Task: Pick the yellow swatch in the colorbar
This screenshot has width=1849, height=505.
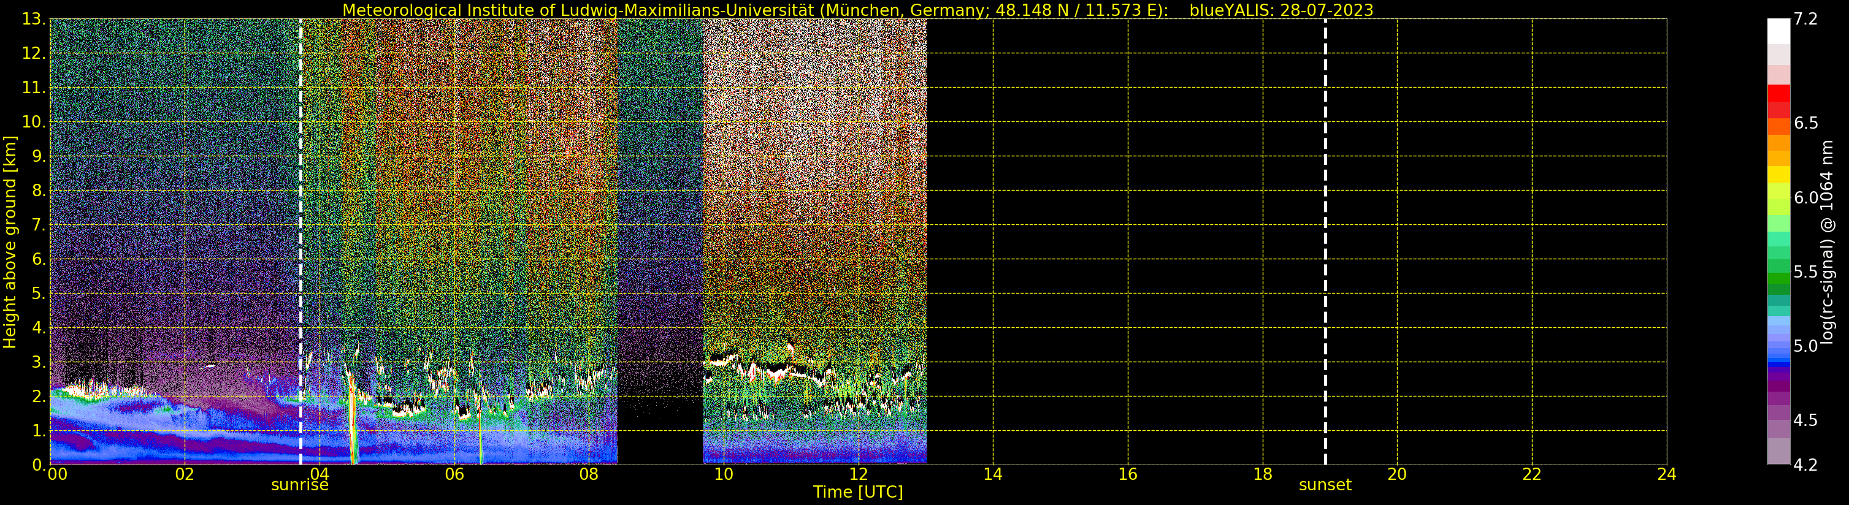Action: coord(1778,174)
